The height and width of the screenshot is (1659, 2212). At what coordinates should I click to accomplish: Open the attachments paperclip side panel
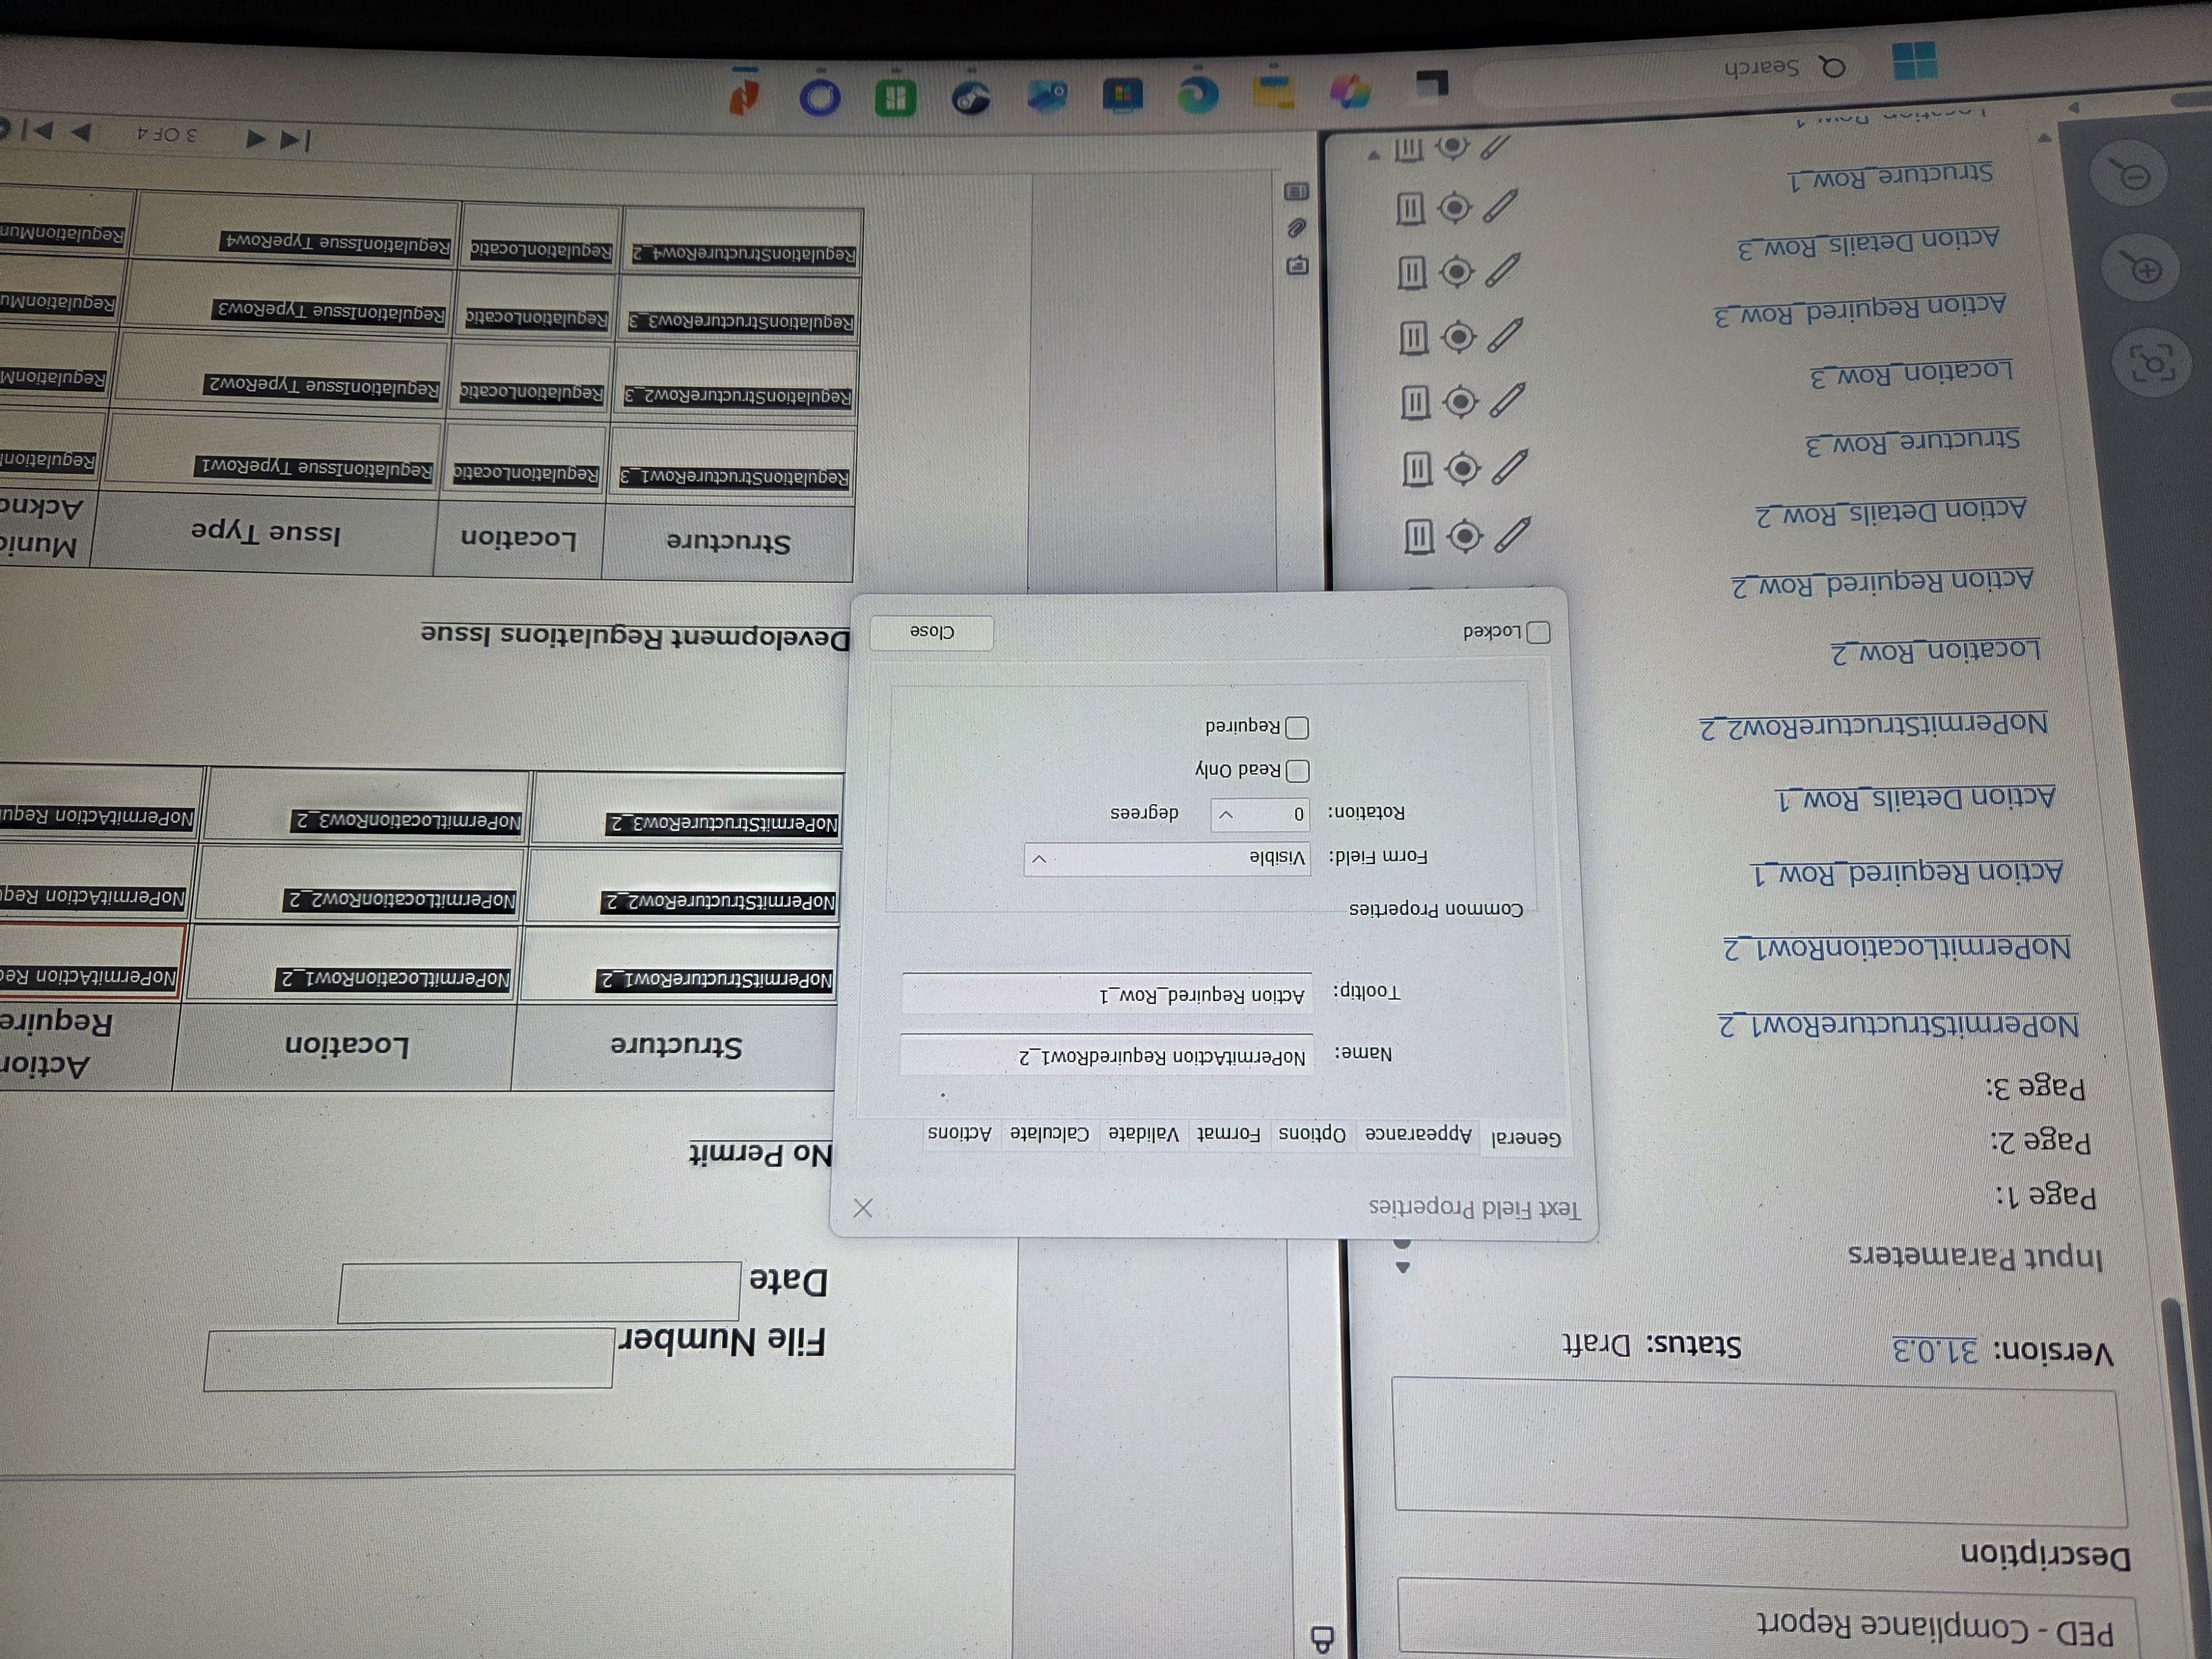point(1297,228)
